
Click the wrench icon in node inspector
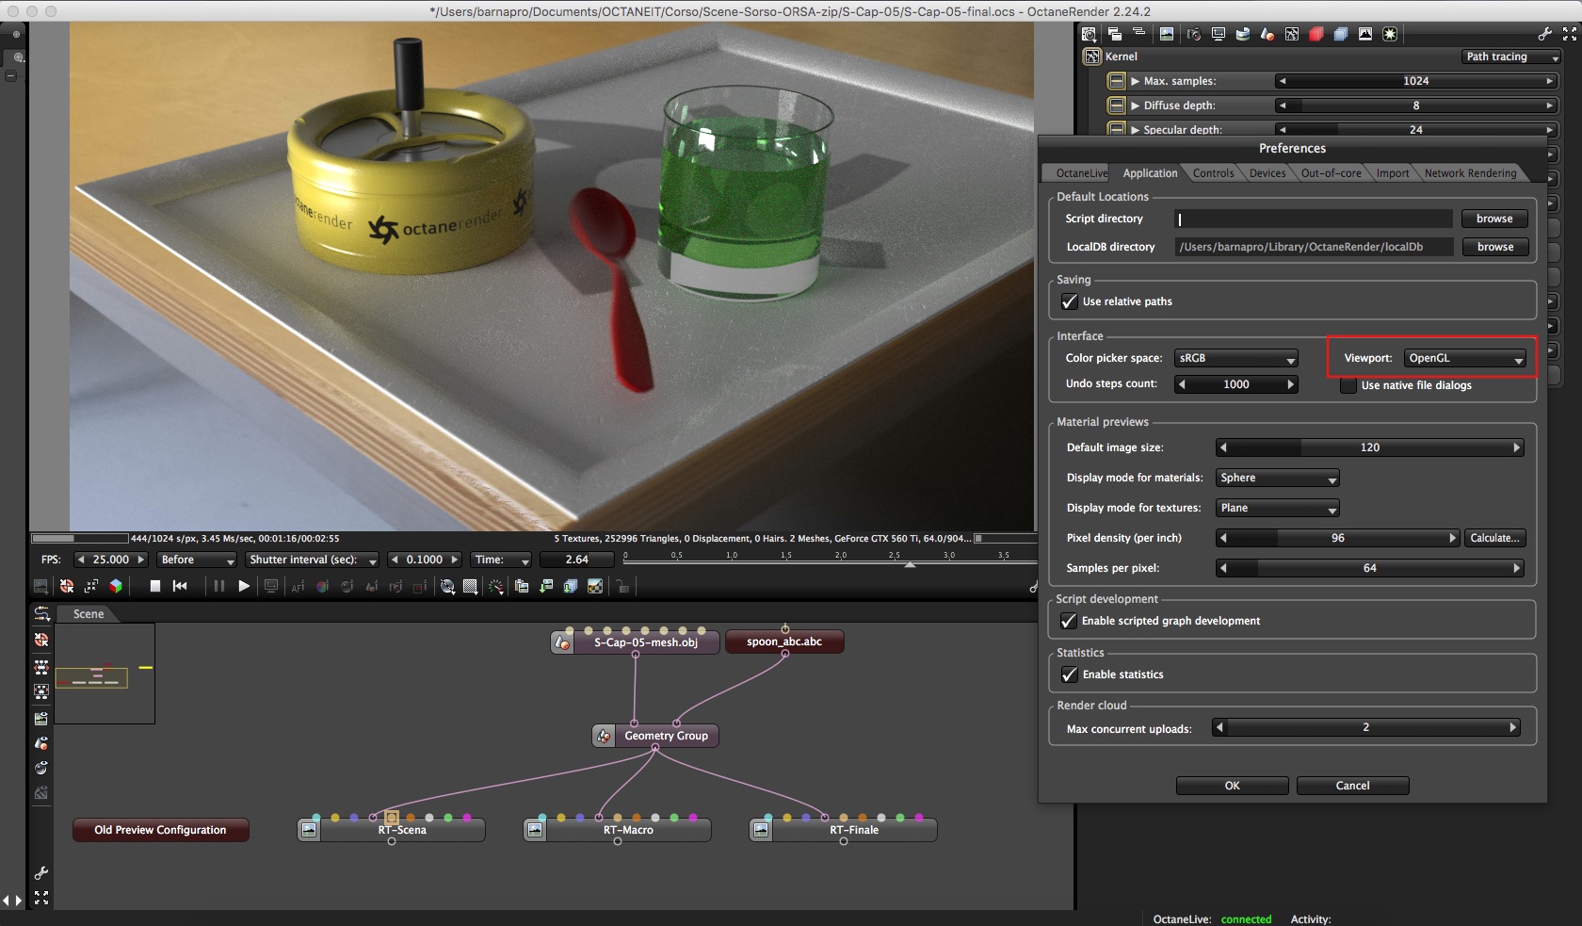(1544, 34)
